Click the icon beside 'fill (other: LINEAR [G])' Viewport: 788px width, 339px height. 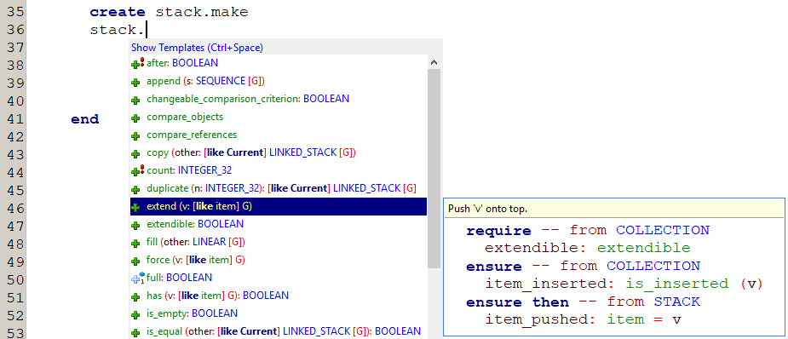(135, 243)
